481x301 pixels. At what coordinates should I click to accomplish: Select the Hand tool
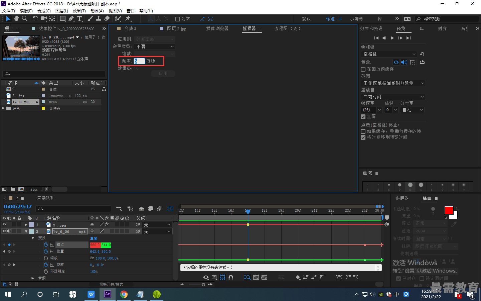[16, 19]
